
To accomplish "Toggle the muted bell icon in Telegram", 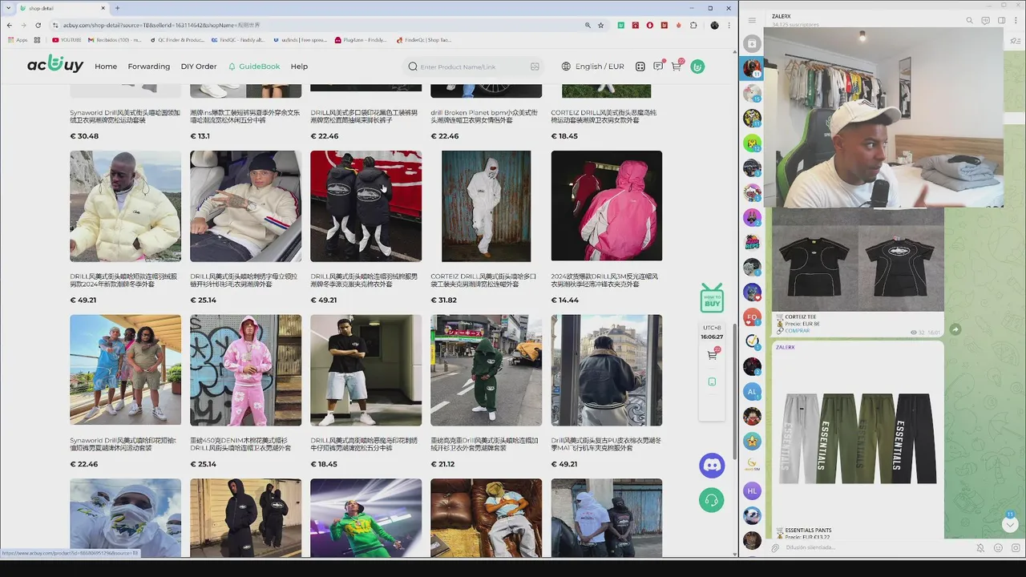I will pos(980,548).
